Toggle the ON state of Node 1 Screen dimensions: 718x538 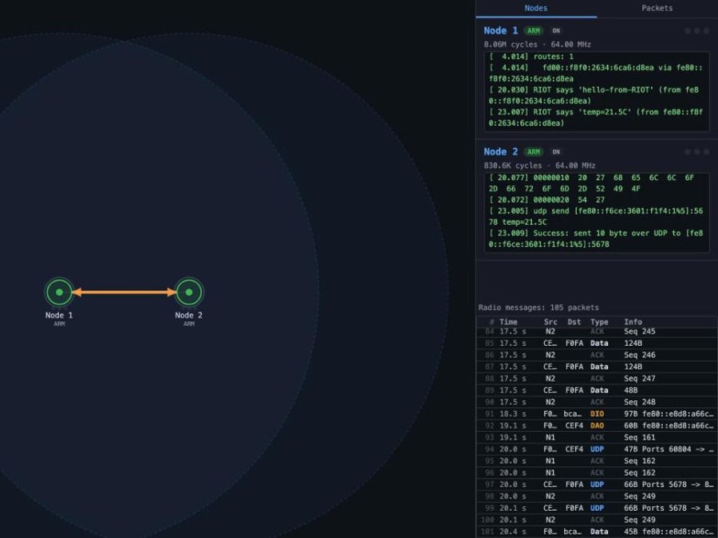[556, 31]
